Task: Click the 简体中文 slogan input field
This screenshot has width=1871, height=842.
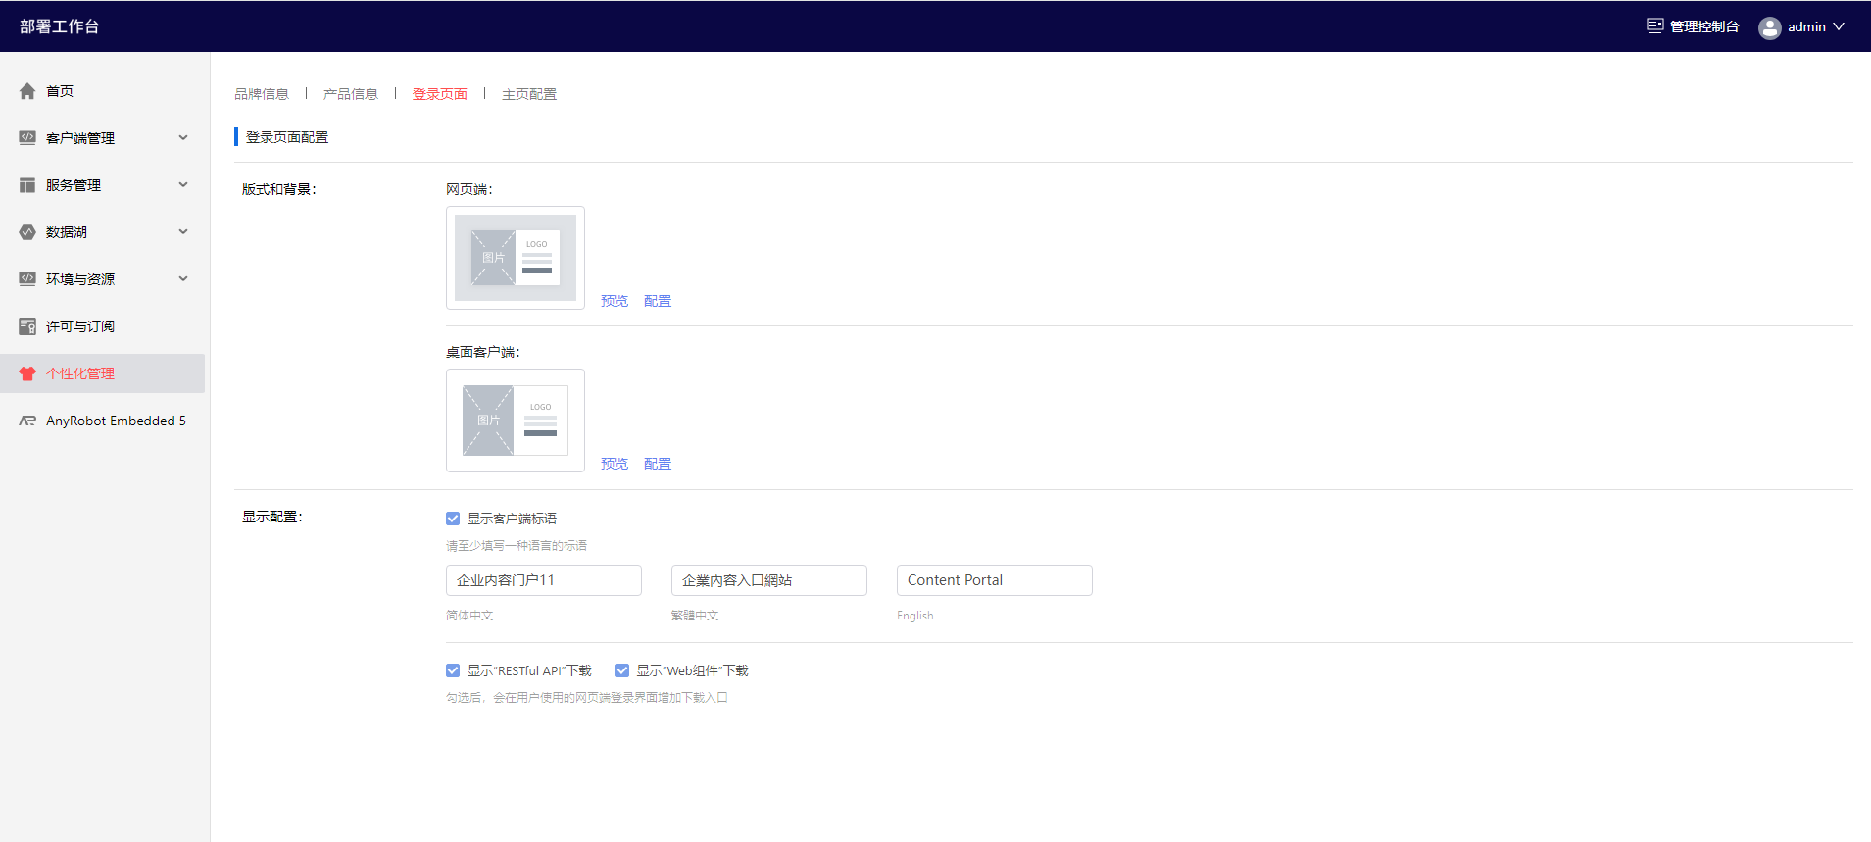Action: coord(544,580)
